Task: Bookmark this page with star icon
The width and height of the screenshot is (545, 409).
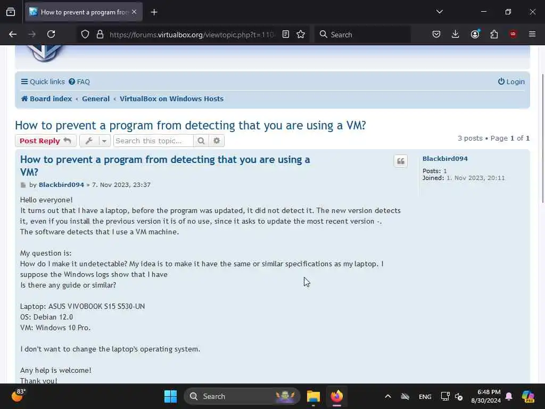Action: [x=301, y=34]
